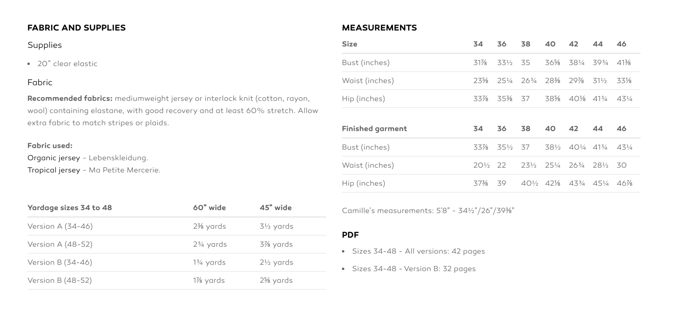
Task: Click the PDF heading
Action: coord(350,235)
